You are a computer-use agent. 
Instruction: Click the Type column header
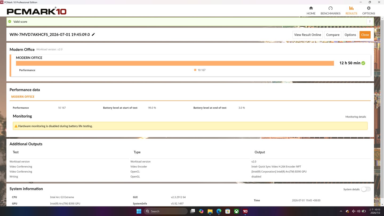click(x=137, y=152)
